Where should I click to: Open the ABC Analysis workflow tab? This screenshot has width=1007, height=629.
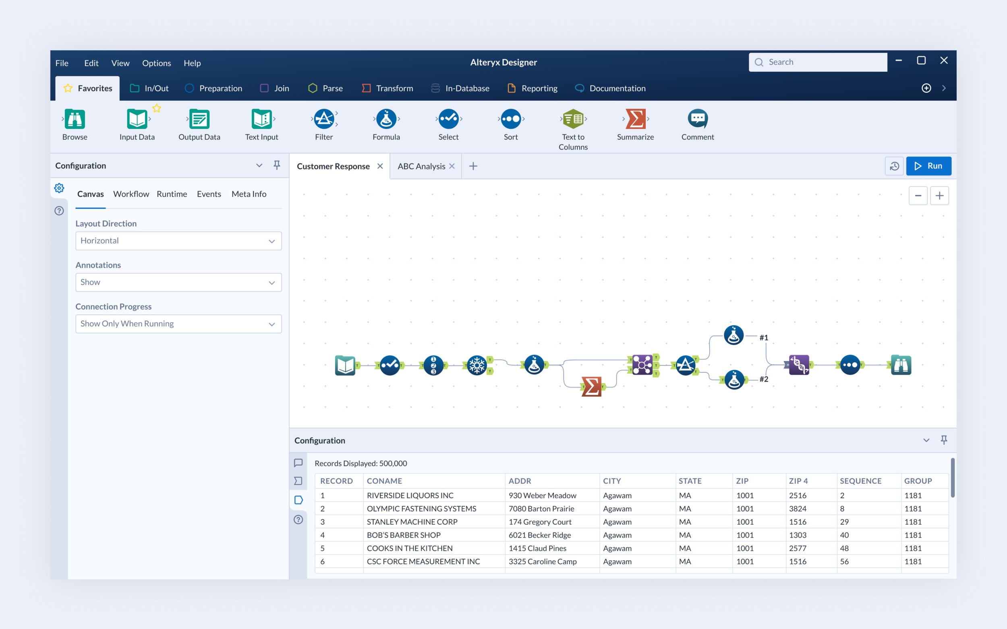[421, 166]
